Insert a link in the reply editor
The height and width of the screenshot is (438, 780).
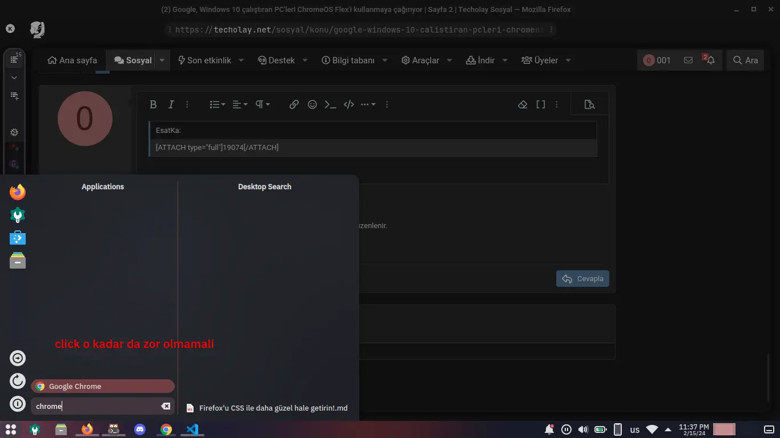click(294, 104)
